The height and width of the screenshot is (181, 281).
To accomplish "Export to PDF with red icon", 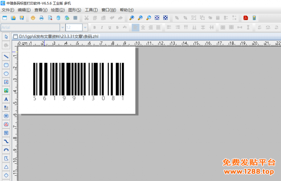I will tap(246, 18).
